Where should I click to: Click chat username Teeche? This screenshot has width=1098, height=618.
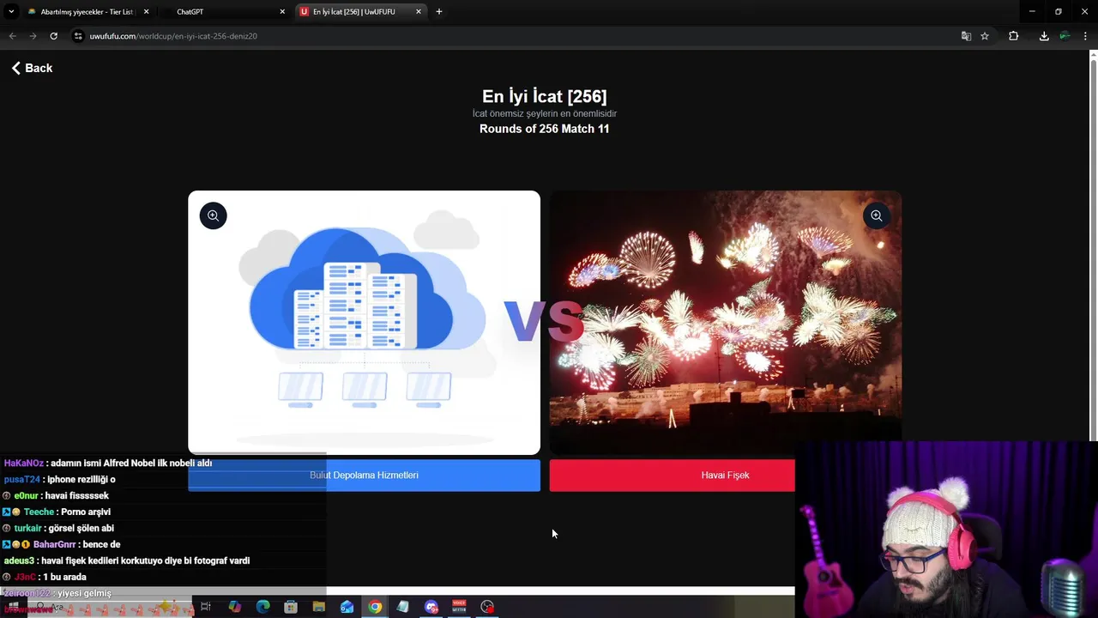click(39, 512)
